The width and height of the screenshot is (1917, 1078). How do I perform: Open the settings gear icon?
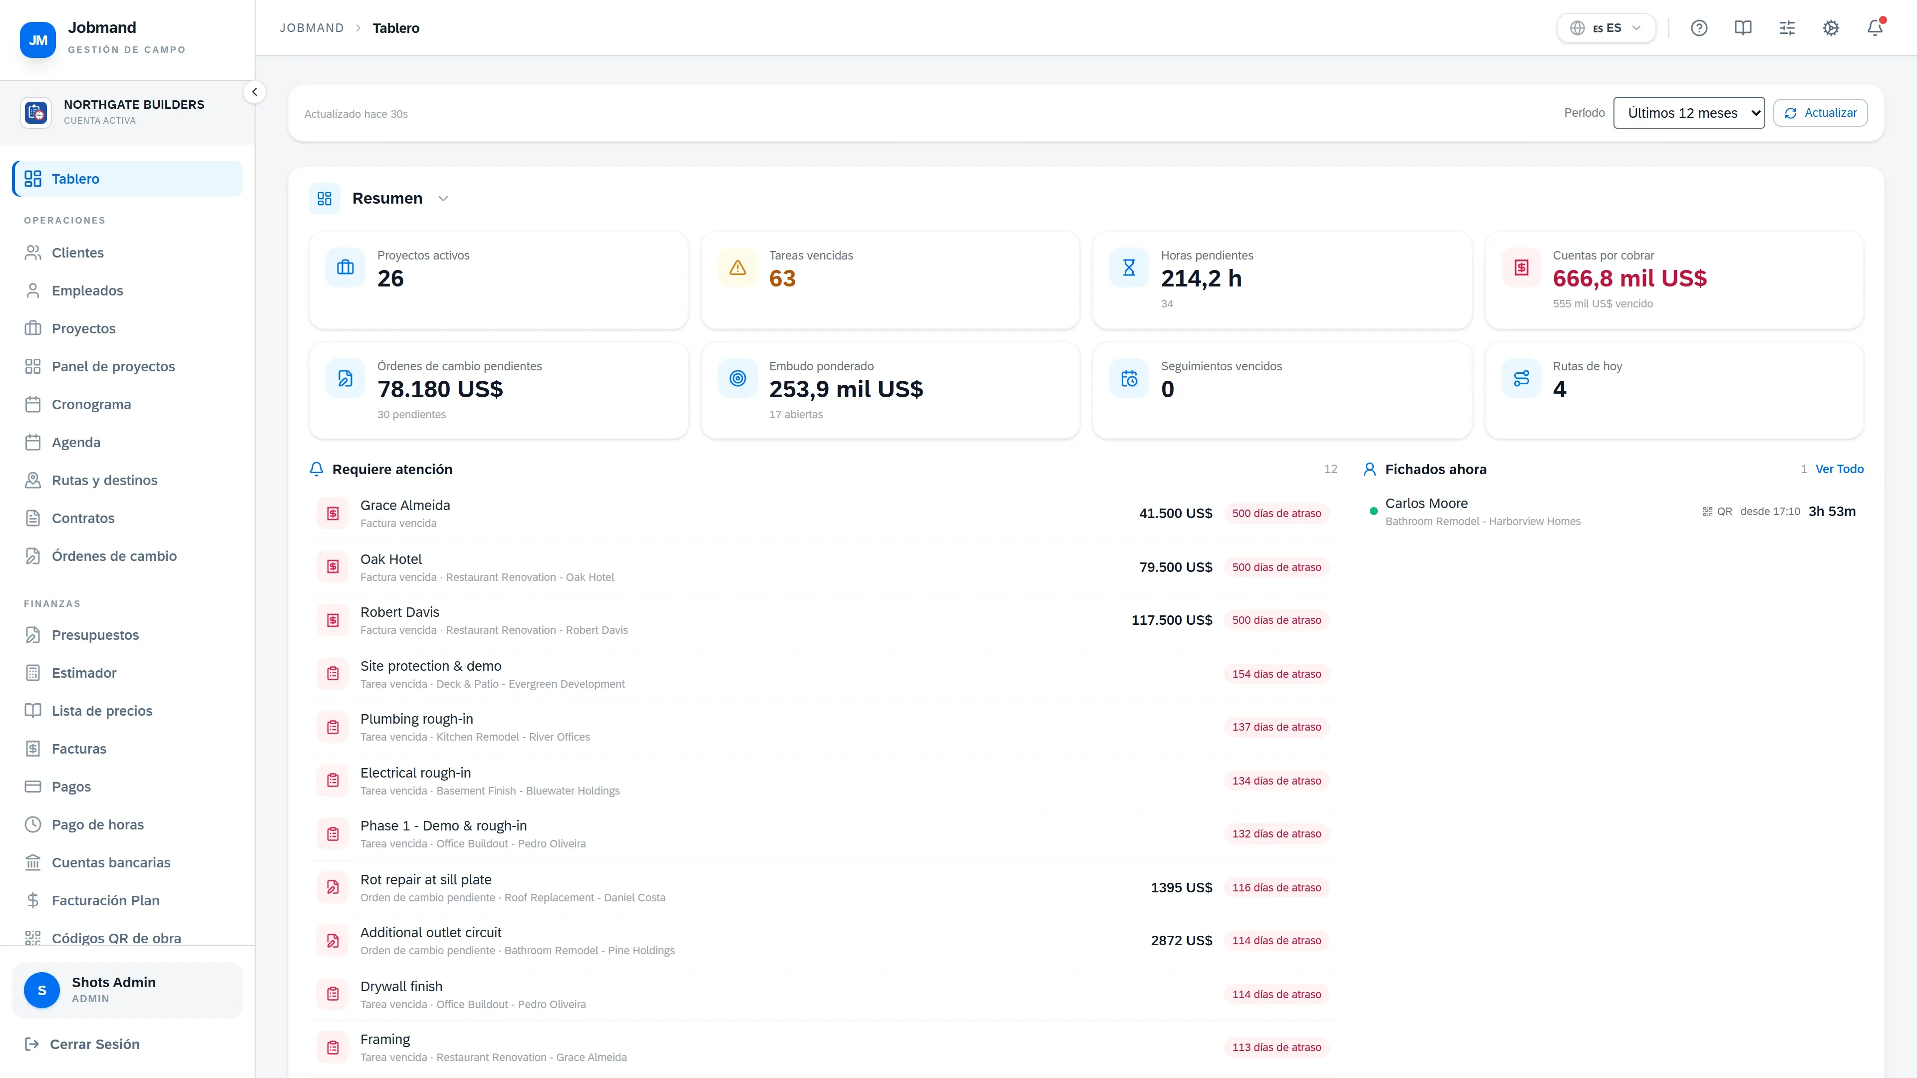[1831, 28]
